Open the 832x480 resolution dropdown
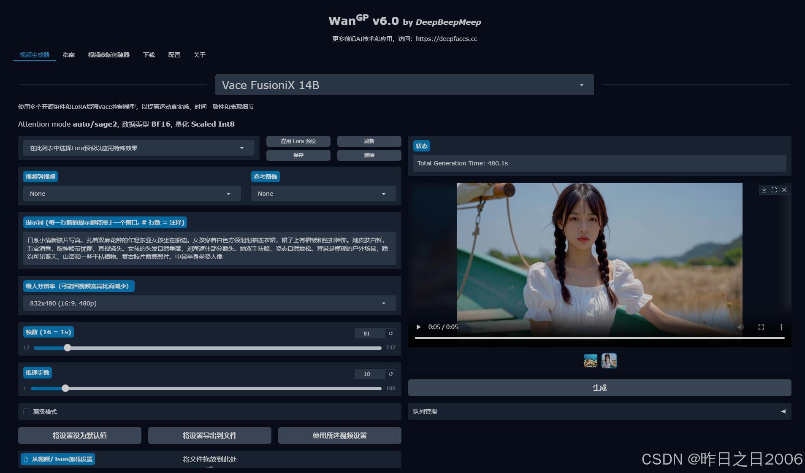Image resolution: width=805 pixels, height=473 pixels. click(209, 303)
